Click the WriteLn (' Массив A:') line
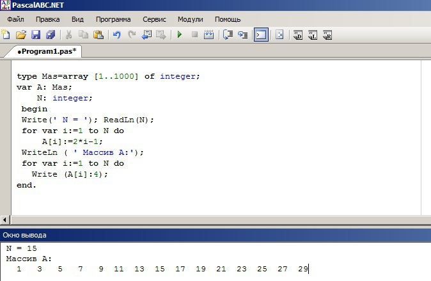This screenshot has width=431, height=281. [82, 152]
